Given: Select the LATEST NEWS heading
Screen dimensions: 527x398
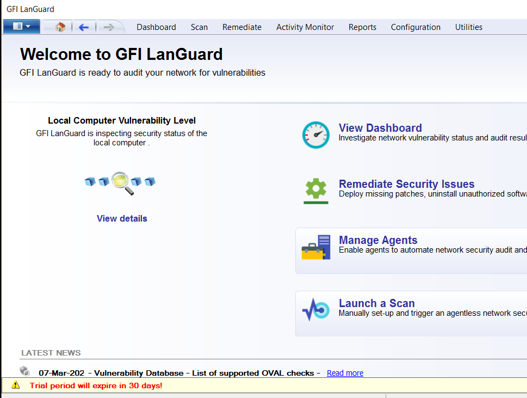Looking at the screenshot, I should (51, 353).
